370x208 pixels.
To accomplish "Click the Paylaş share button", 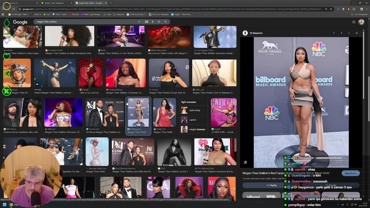I will (271, 185).
